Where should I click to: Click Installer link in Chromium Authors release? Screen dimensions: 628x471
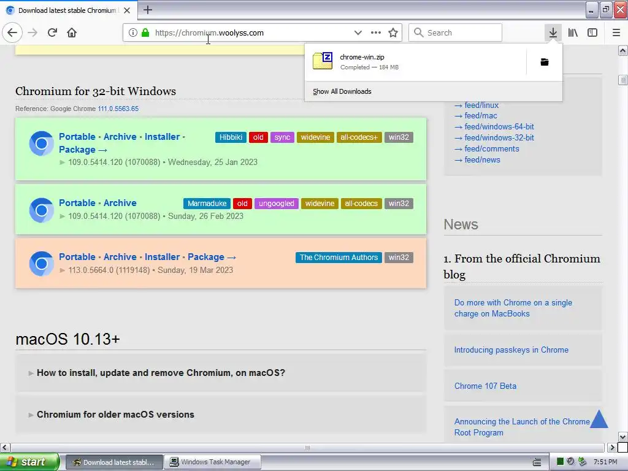[162, 257]
